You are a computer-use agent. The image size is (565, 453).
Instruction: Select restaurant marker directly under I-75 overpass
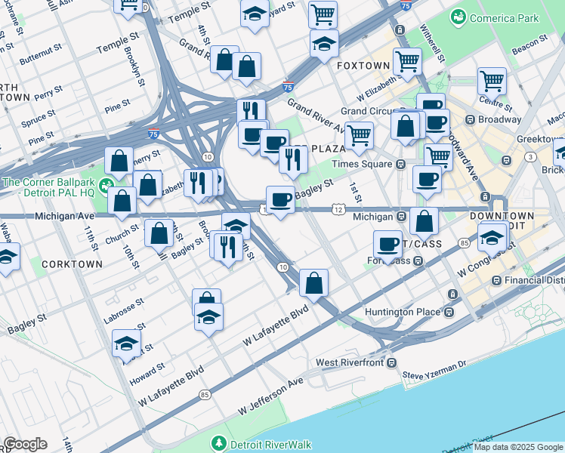point(251,109)
